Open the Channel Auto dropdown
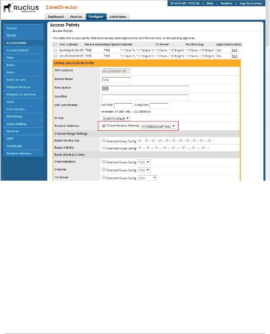The image size is (270, 334). point(144,170)
